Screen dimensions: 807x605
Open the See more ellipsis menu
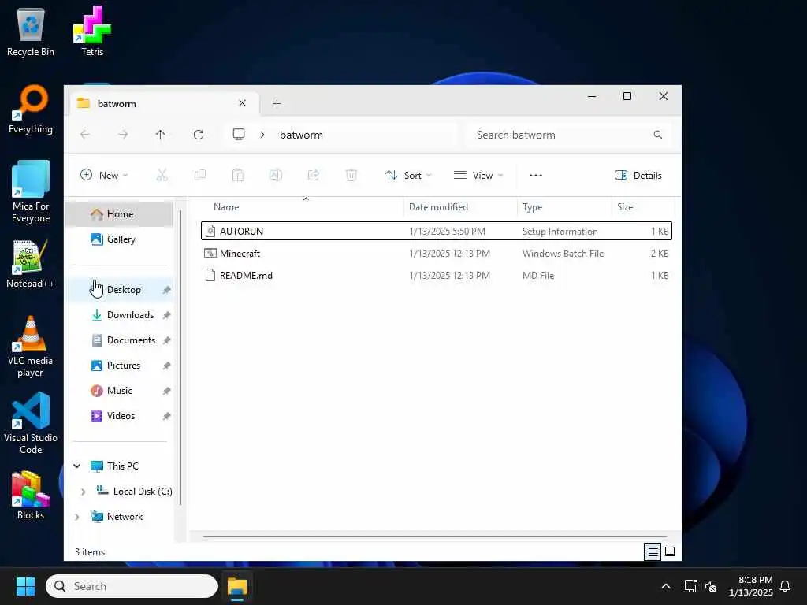[536, 176]
